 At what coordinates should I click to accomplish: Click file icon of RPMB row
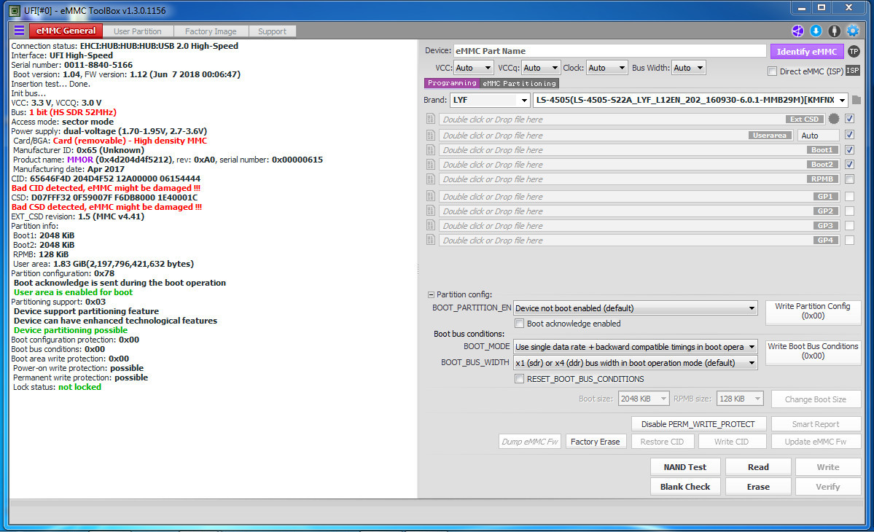pos(430,179)
